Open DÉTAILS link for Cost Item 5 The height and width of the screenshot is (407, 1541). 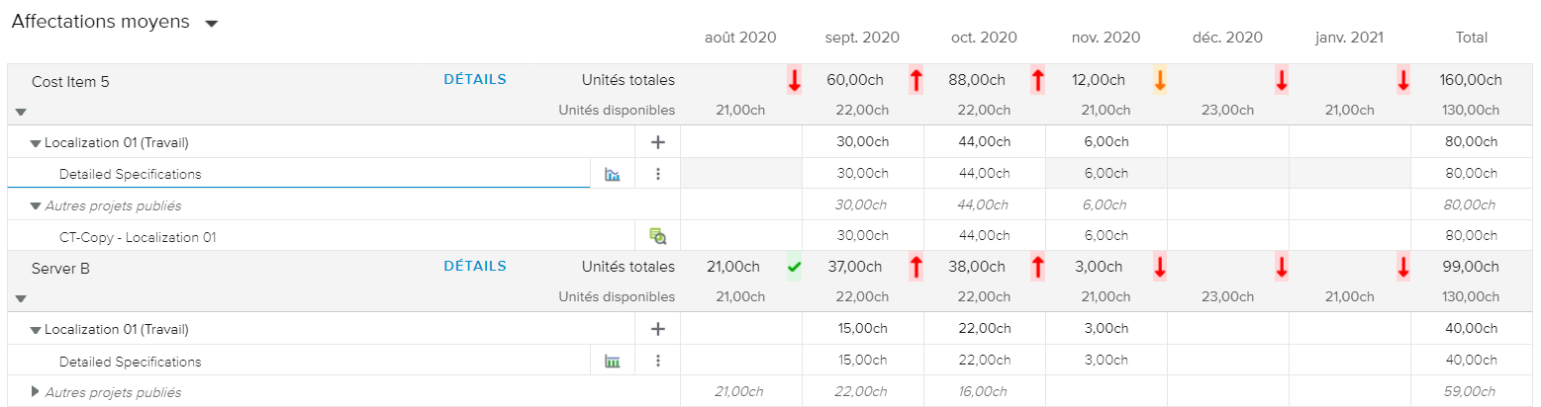coord(475,80)
